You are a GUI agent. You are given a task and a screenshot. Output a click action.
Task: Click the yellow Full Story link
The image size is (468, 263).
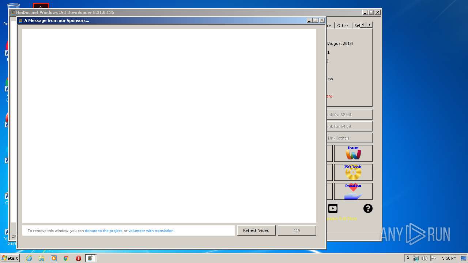[341, 218]
